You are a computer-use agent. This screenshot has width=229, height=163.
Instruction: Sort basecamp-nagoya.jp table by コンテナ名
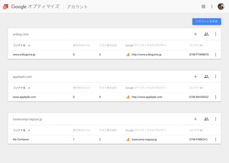tap(19, 130)
